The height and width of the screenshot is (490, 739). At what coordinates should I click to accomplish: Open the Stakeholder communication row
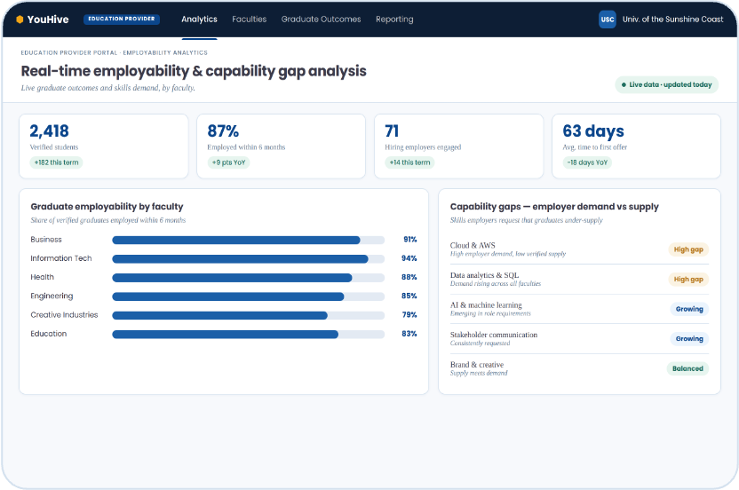579,338
